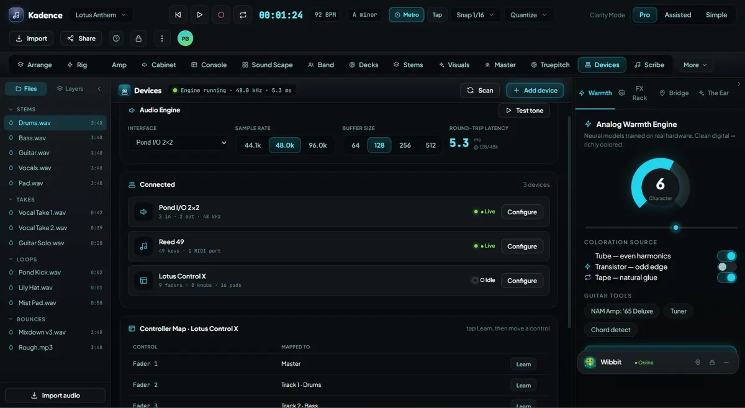This screenshot has height=408, width=745.
Task: Click the skip-to-start transport button
Action: pos(178,15)
